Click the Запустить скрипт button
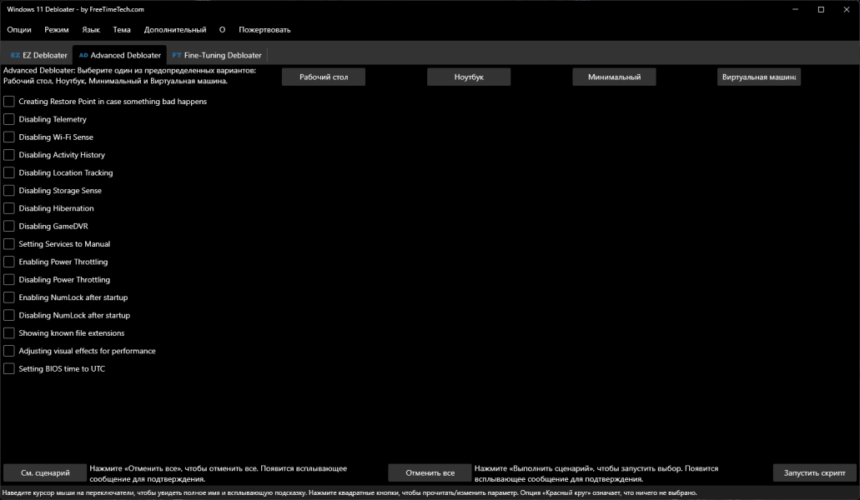 coord(814,472)
